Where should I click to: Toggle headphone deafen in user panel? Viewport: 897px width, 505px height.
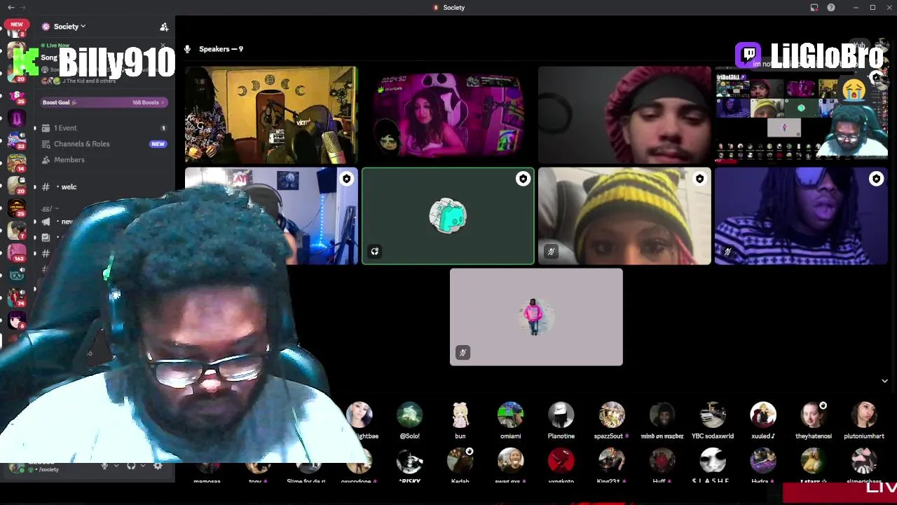(x=131, y=466)
